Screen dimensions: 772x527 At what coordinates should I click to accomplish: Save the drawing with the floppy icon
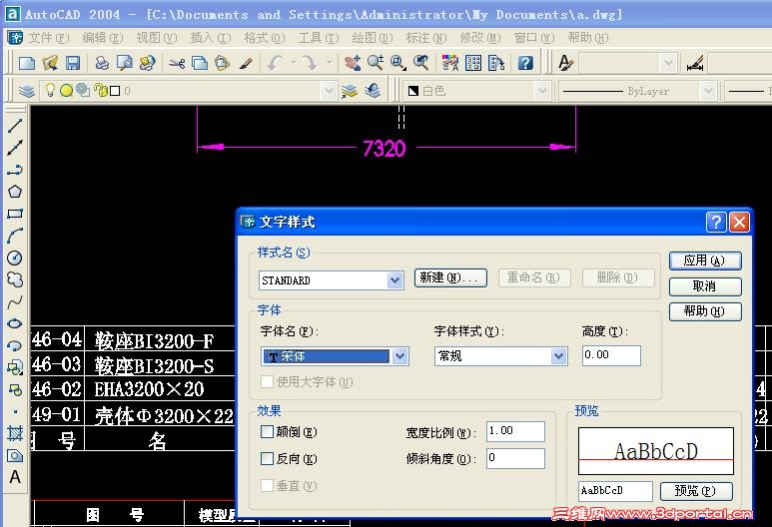73,63
